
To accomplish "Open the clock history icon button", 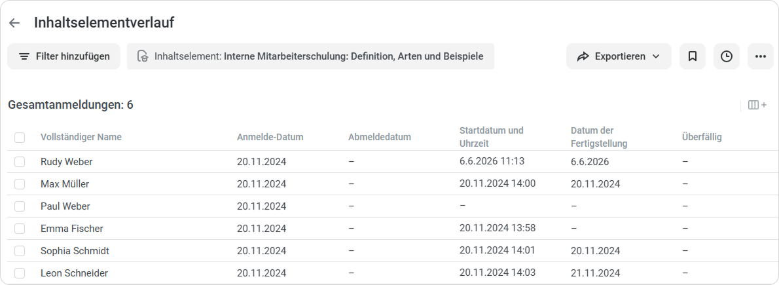I will pos(727,56).
